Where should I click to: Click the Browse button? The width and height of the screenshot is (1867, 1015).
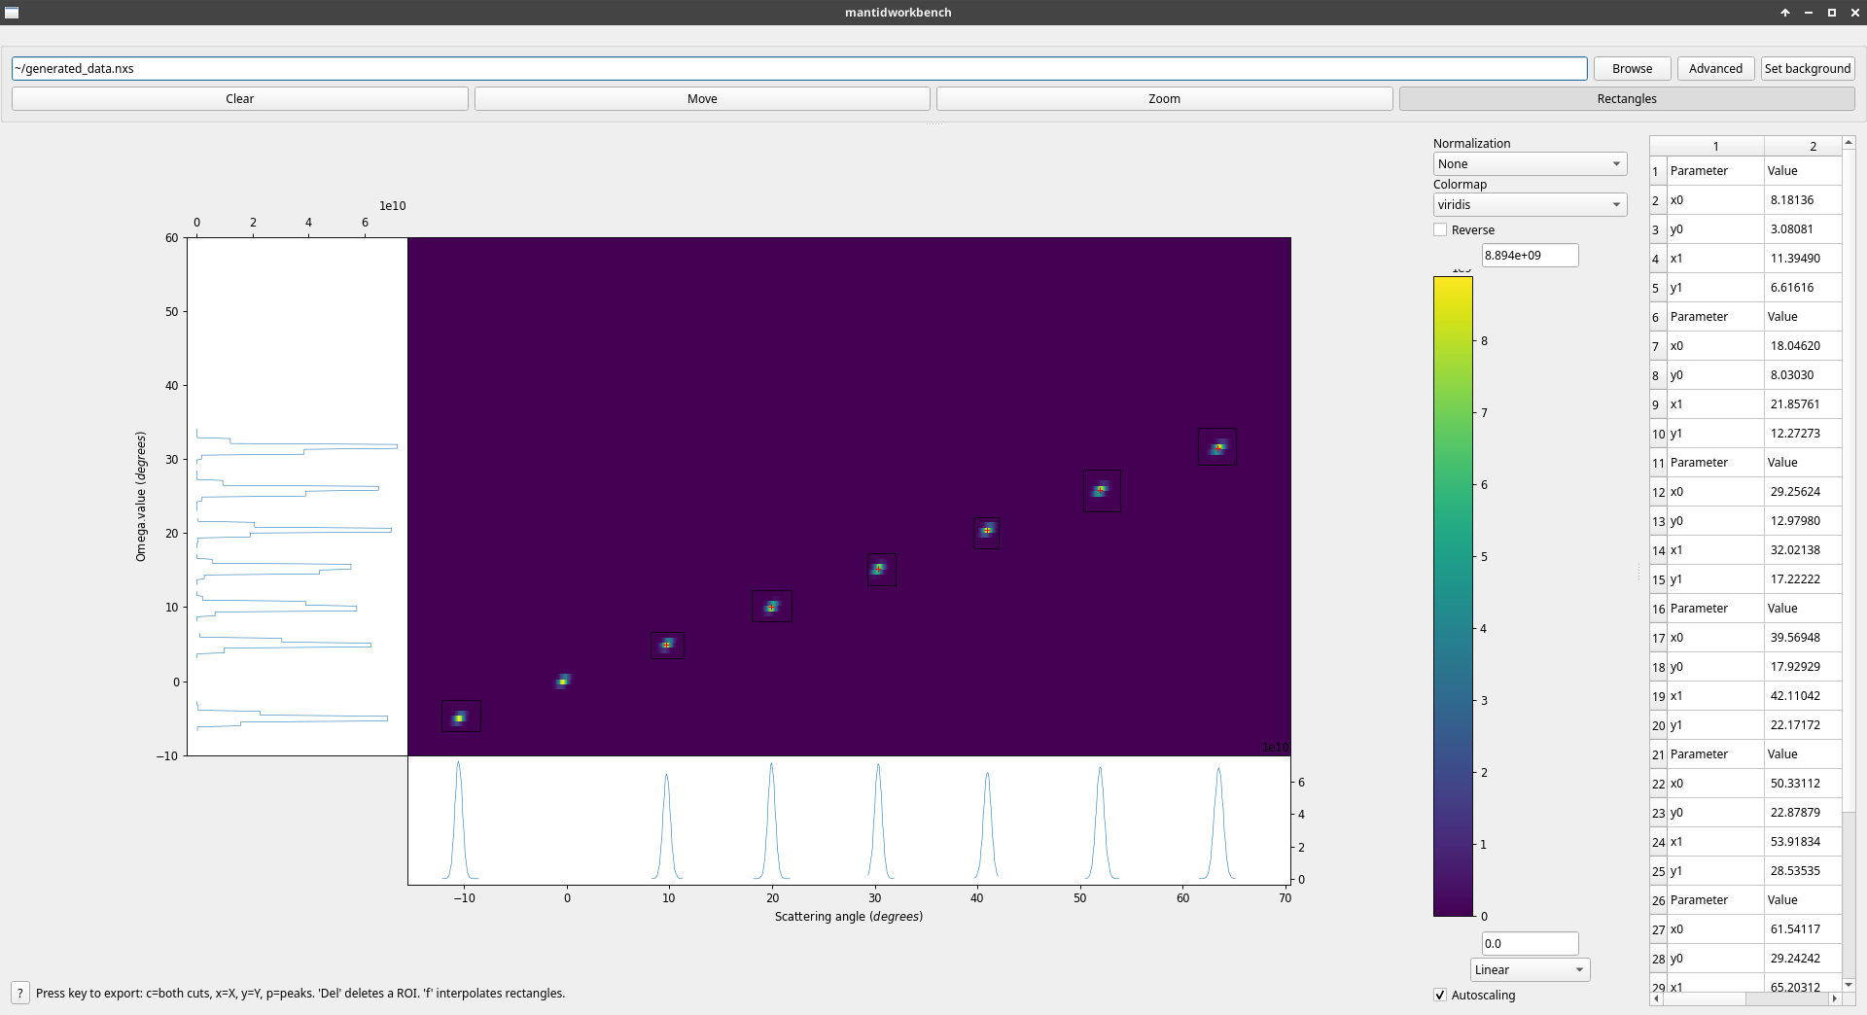[1632, 68]
